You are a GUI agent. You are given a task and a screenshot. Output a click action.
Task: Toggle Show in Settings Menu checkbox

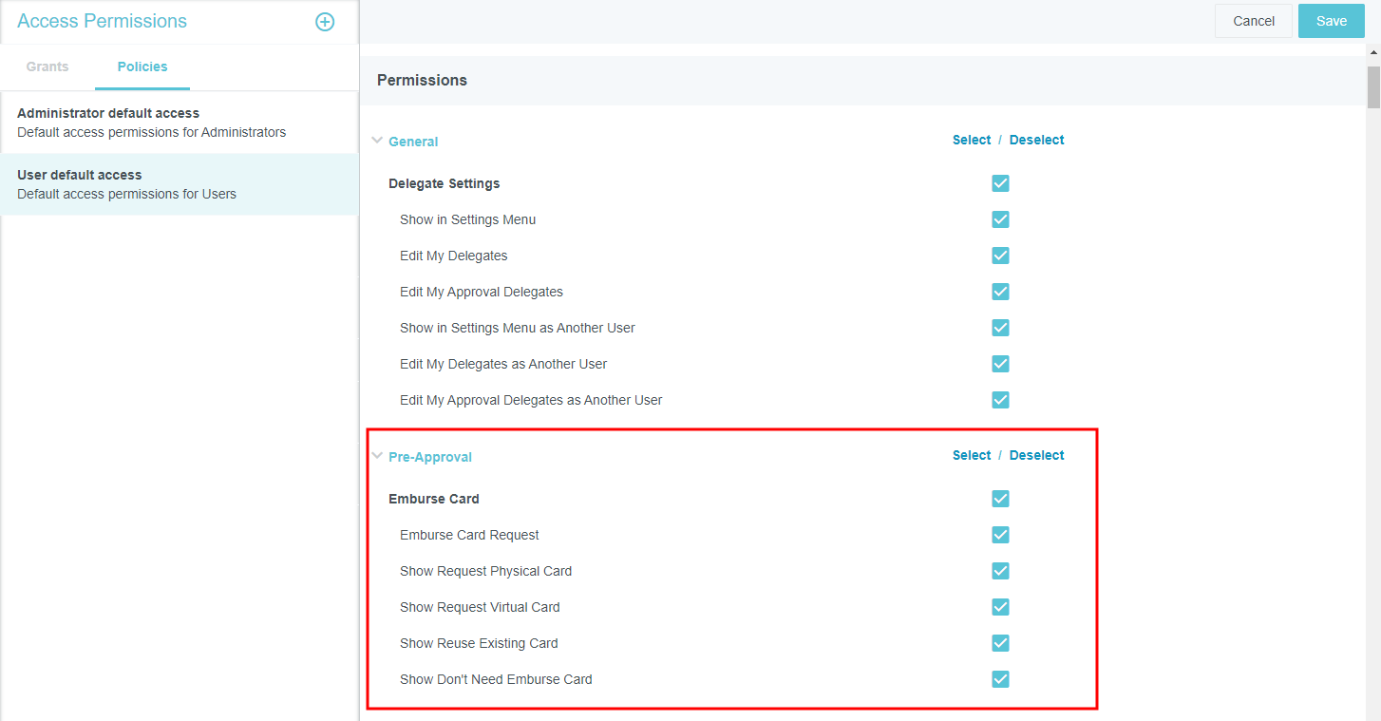point(1000,219)
